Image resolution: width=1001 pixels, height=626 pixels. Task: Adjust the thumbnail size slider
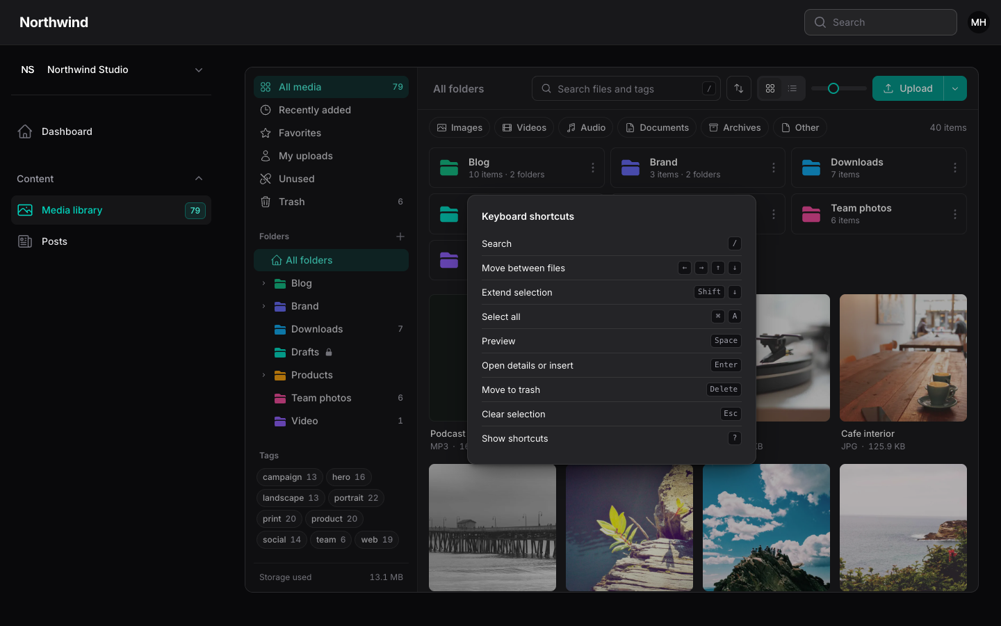833,88
